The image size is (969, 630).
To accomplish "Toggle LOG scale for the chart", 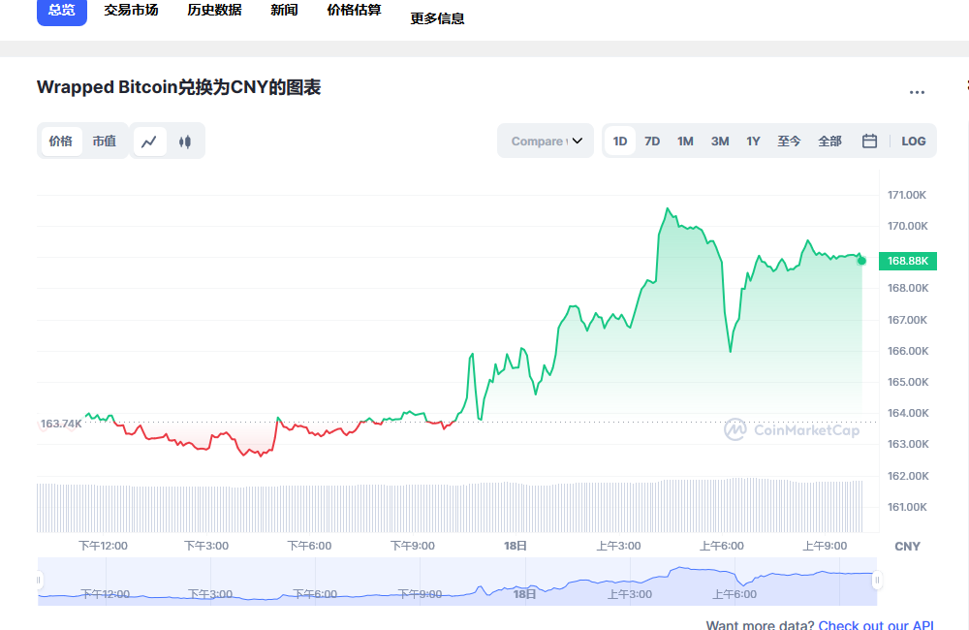I will click(x=914, y=141).
